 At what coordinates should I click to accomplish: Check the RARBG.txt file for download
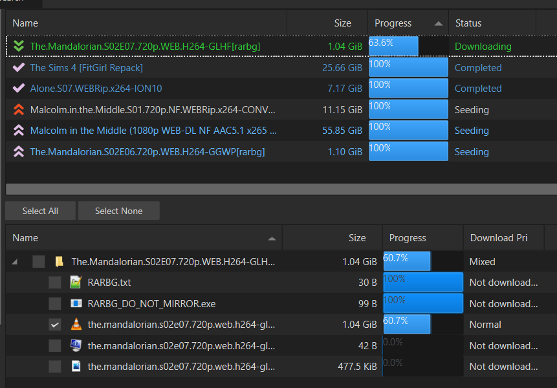[x=55, y=282]
